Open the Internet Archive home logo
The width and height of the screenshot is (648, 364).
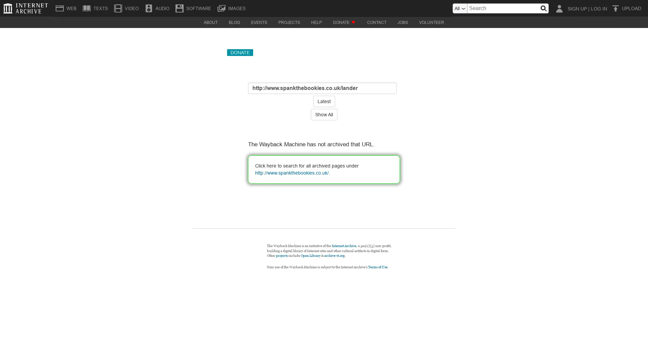(26, 8)
